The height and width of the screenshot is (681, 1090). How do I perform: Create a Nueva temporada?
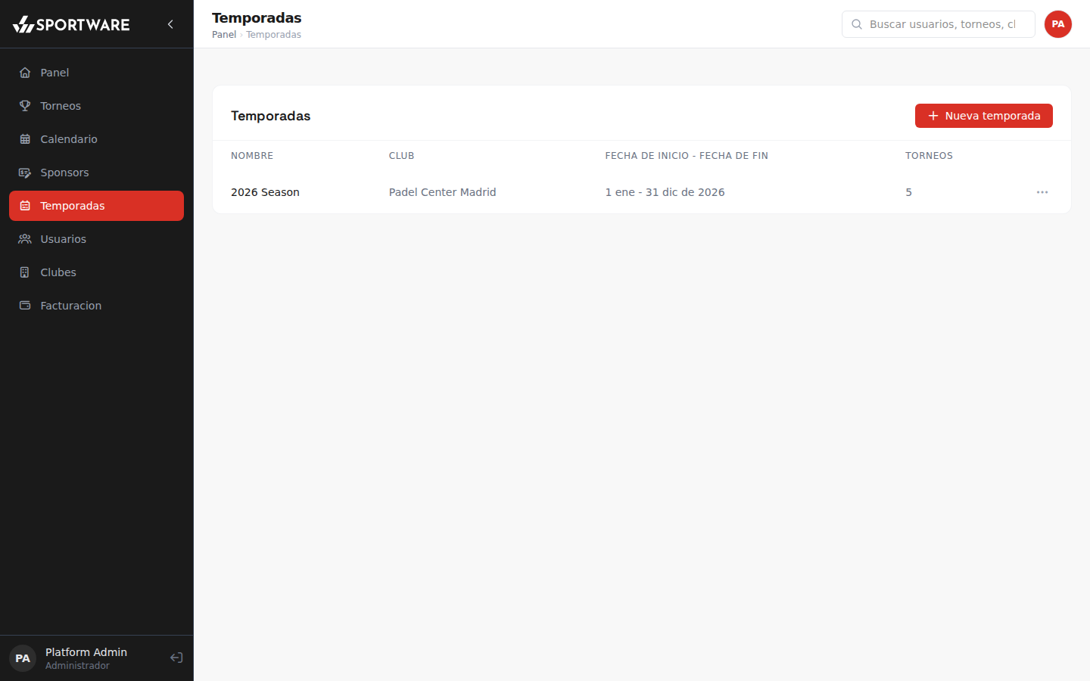click(984, 116)
